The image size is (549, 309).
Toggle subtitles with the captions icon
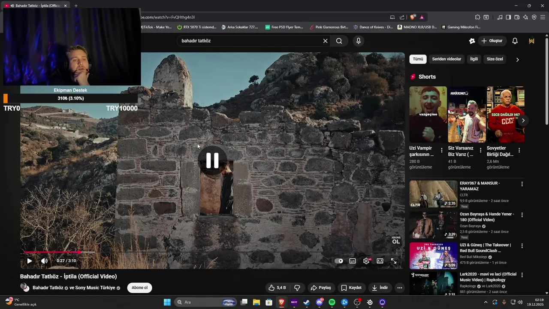pyautogui.click(x=353, y=261)
